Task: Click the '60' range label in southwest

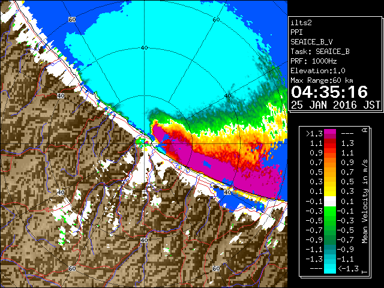Action: pos(72,268)
